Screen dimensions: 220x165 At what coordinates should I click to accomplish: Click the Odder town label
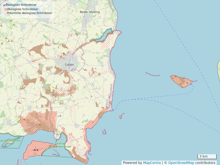(x=70, y=65)
